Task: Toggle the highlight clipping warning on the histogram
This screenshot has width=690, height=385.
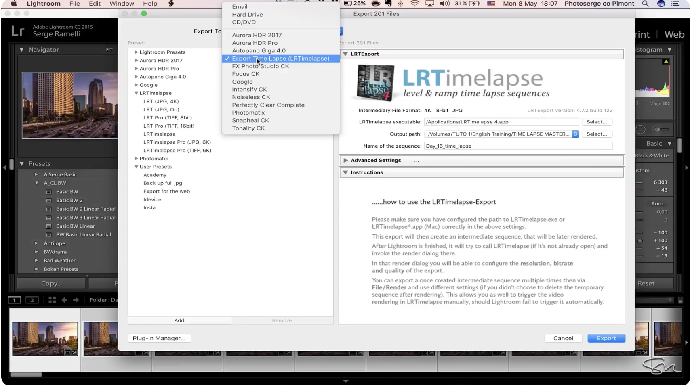Action: (x=666, y=61)
